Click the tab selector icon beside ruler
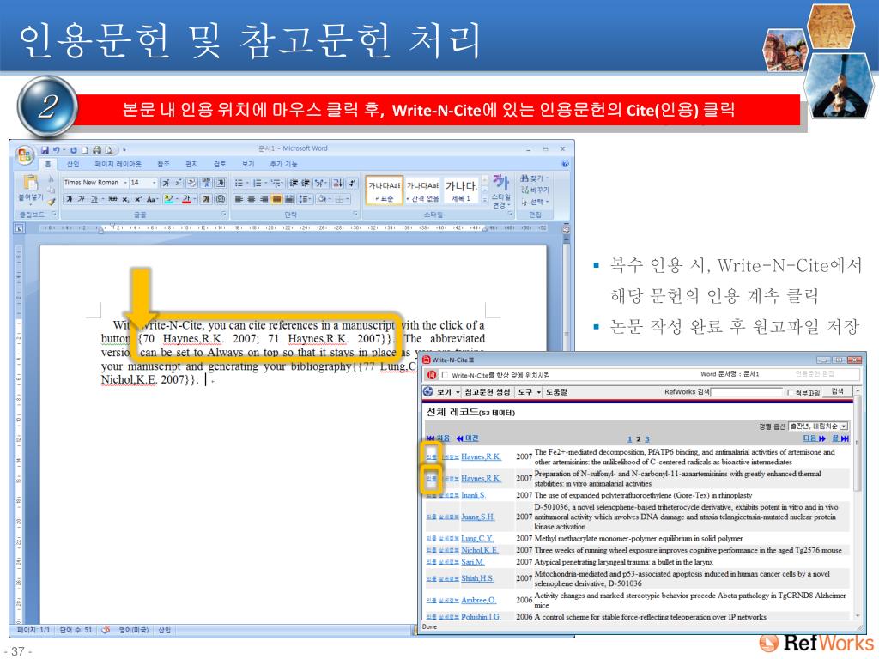 [x=20, y=228]
